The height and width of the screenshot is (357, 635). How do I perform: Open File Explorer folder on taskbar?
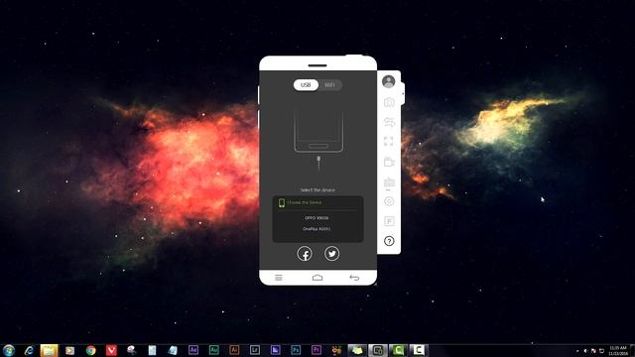pyautogui.click(x=49, y=350)
